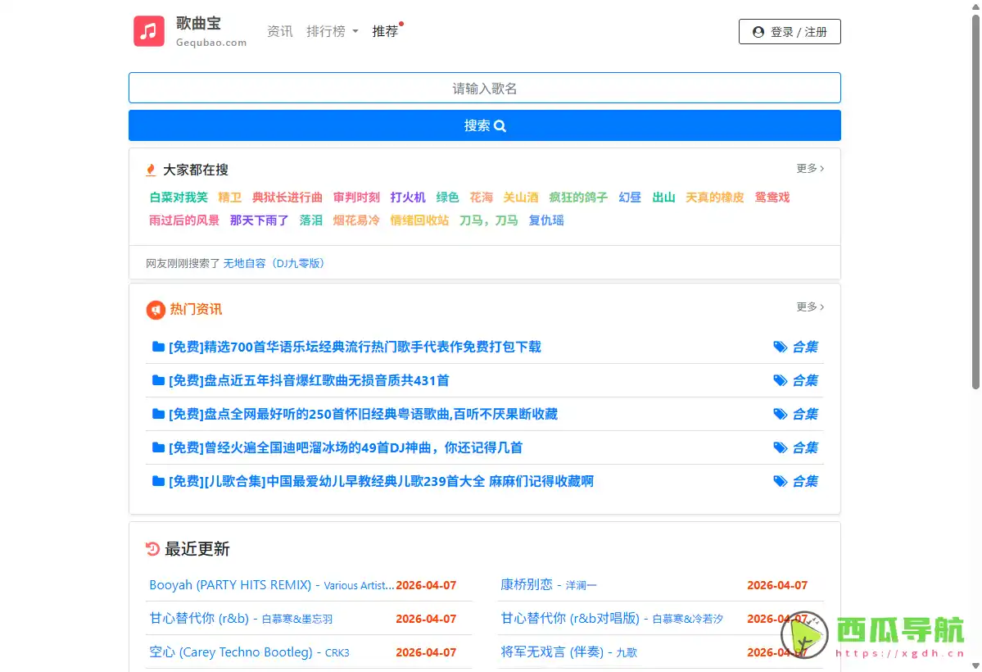Image resolution: width=982 pixels, height=672 pixels.
Task: Click the 歌曲宝 music note logo icon
Action: 148,31
